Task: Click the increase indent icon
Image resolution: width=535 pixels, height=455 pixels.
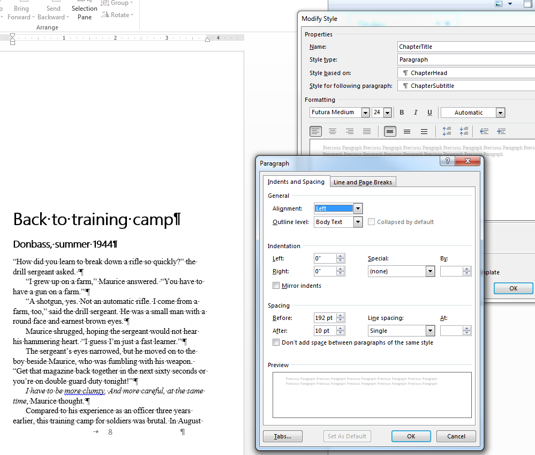Action: 501,131
